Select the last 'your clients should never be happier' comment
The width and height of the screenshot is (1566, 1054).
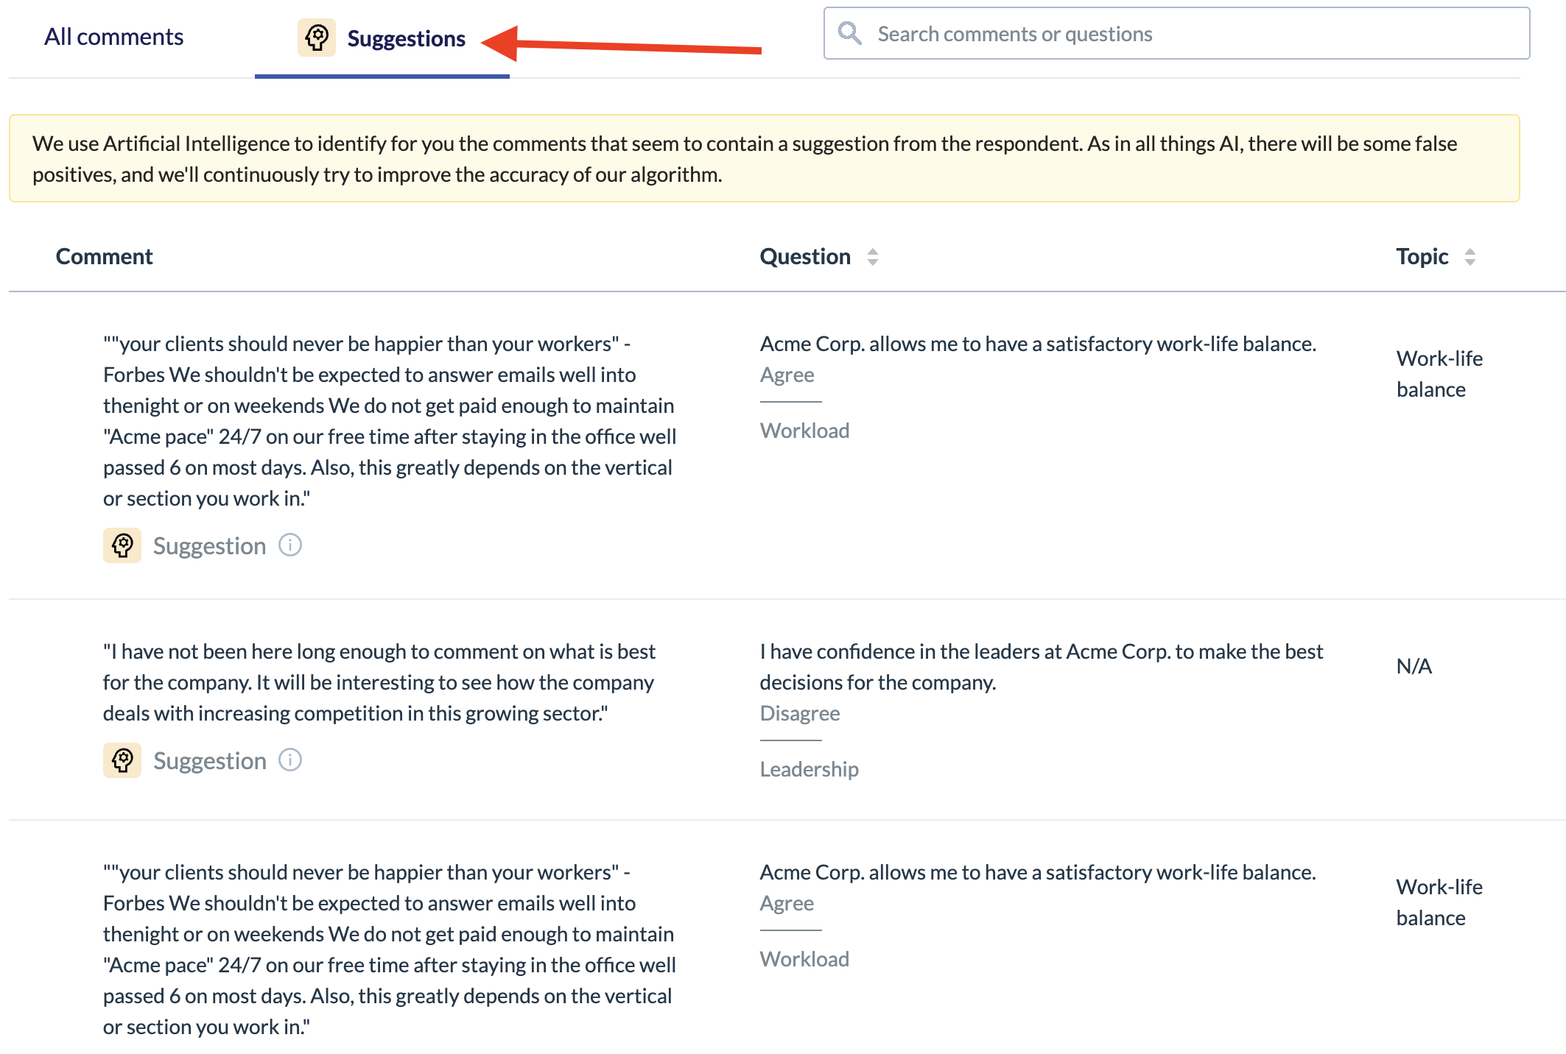click(x=390, y=949)
